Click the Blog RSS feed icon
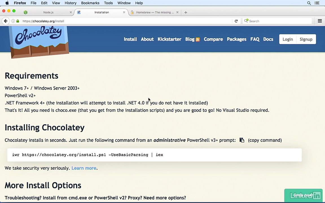The image size is (325, 203). (197, 39)
